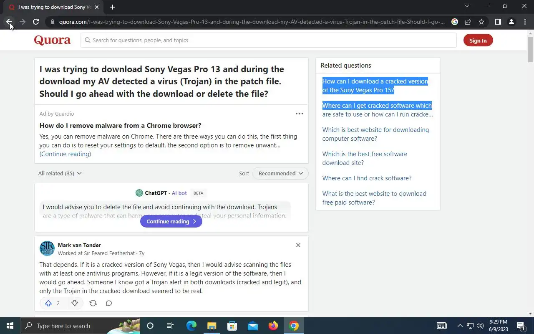The width and height of the screenshot is (534, 334).
Task: Click the Continue reading link in the ad
Action: point(65,154)
